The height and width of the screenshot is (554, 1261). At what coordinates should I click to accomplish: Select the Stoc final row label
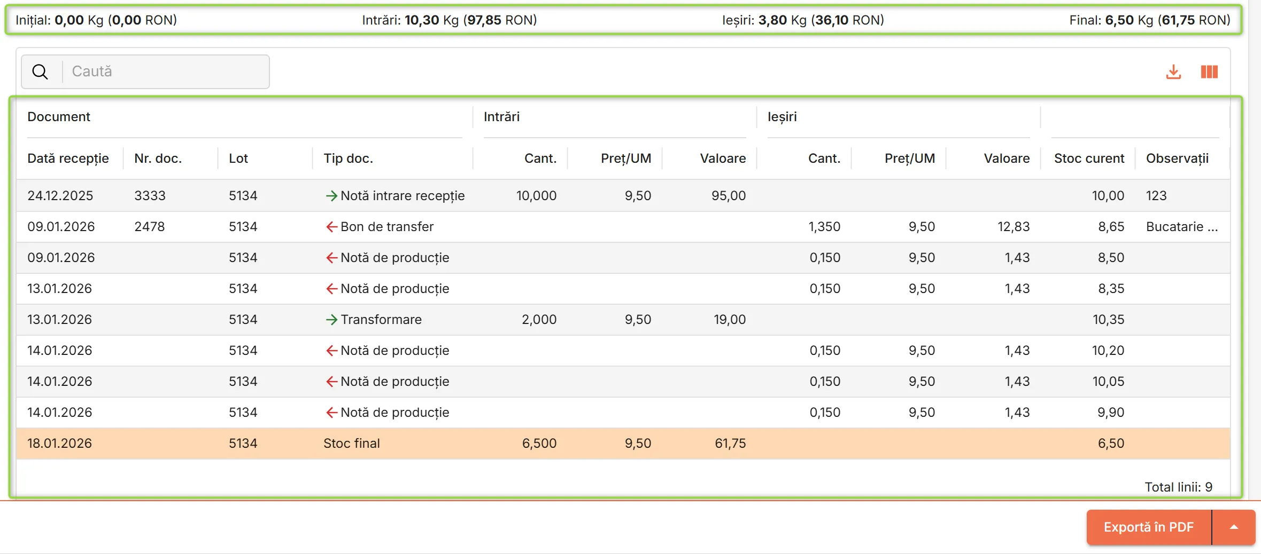pos(352,444)
